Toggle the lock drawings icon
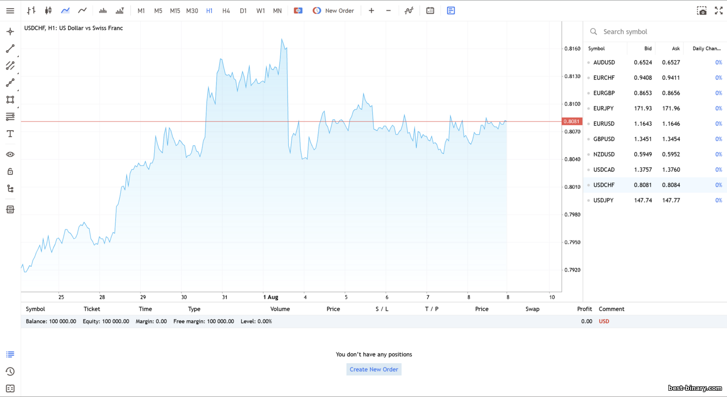 (x=10, y=171)
